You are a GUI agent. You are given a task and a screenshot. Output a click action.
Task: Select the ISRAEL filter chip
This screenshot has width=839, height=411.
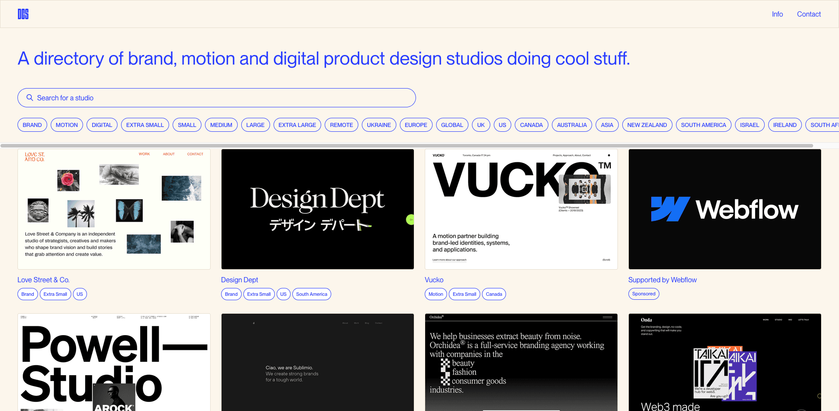pos(750,125)
